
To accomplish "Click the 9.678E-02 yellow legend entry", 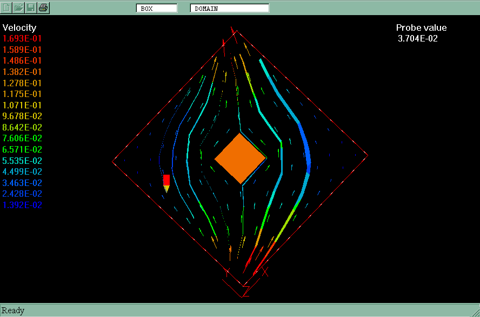I will click(x=22, y=116).
